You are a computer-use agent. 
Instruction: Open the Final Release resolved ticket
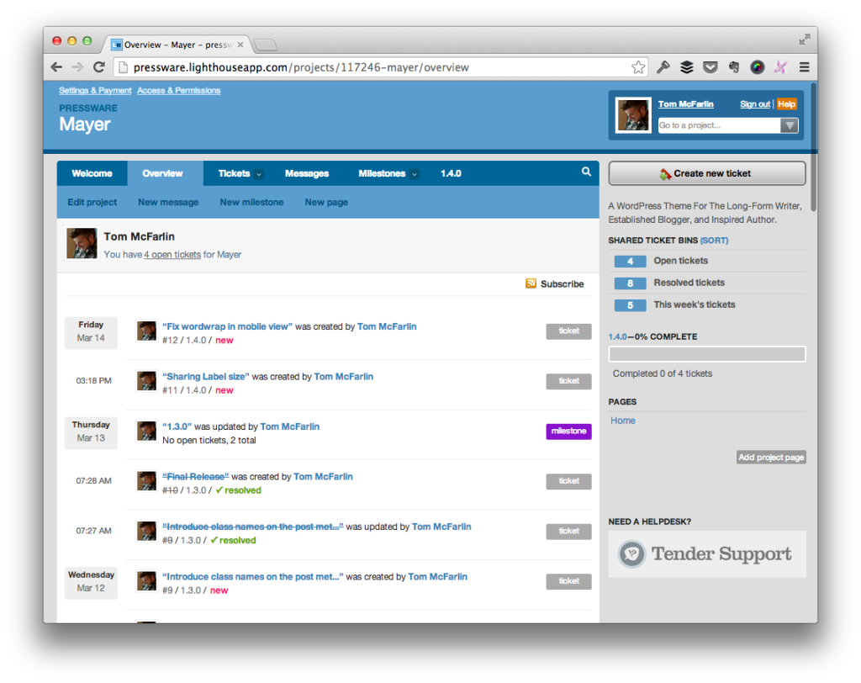(x=195, y=476)
